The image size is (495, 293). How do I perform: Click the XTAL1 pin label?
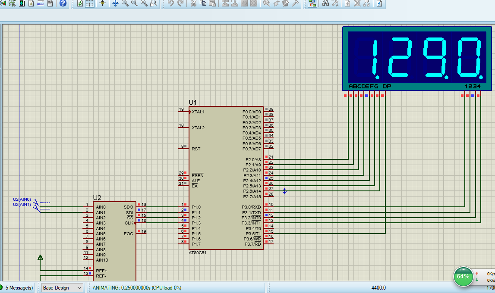(x=198, y=112)
